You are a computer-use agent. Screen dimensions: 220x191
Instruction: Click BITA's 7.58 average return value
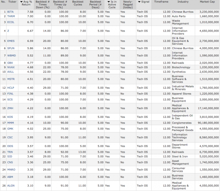coord(30,12)
